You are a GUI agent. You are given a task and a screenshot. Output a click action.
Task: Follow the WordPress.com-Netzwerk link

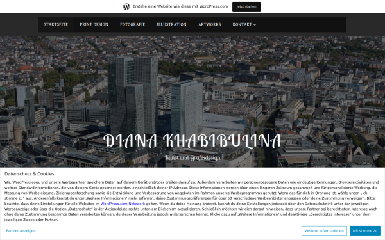[123, 204]
